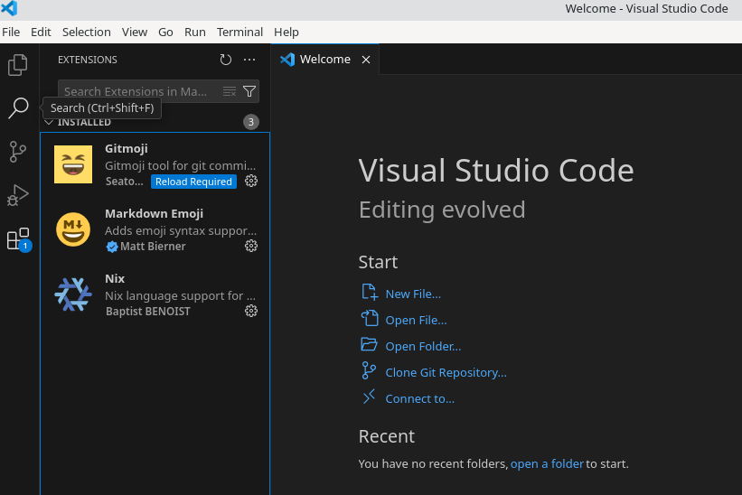Click the Open Folder... link
Screen dimensions: 742x495
(423, 347)
